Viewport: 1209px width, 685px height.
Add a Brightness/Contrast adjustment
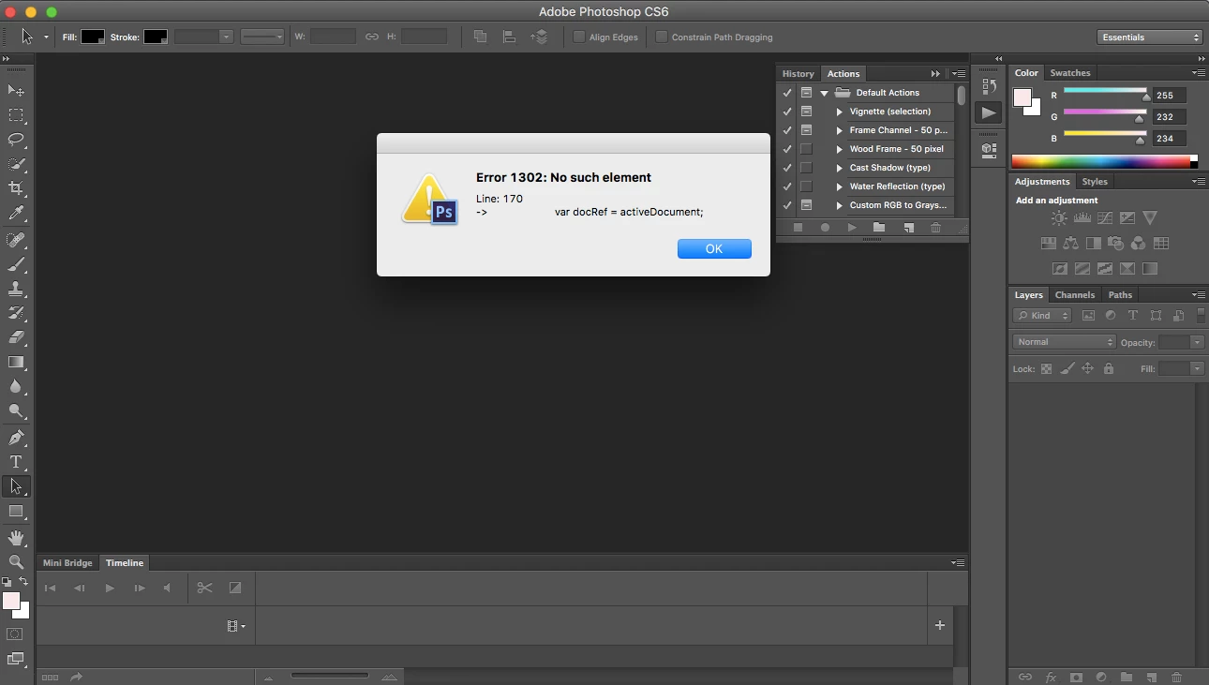point(1059,218)
